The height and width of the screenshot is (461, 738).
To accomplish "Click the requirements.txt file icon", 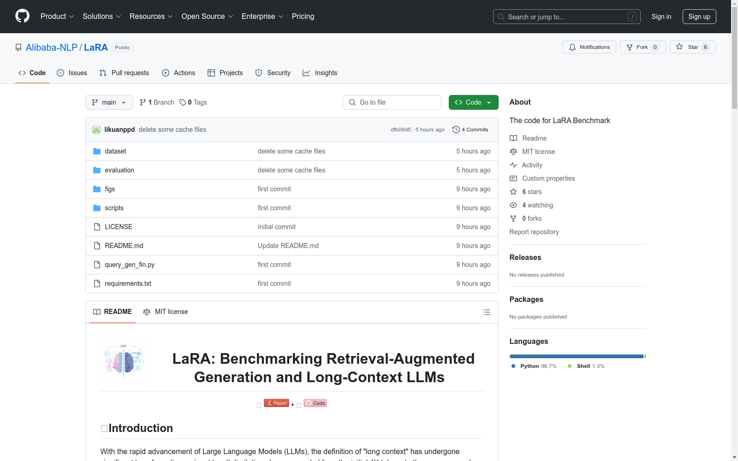I will point(97,284).
